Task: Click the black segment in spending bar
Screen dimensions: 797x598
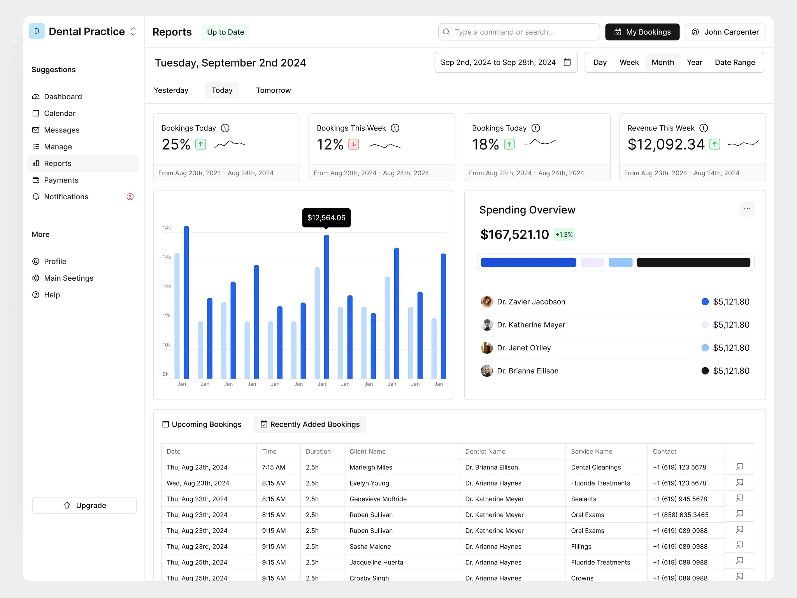Action: (693, 263)
